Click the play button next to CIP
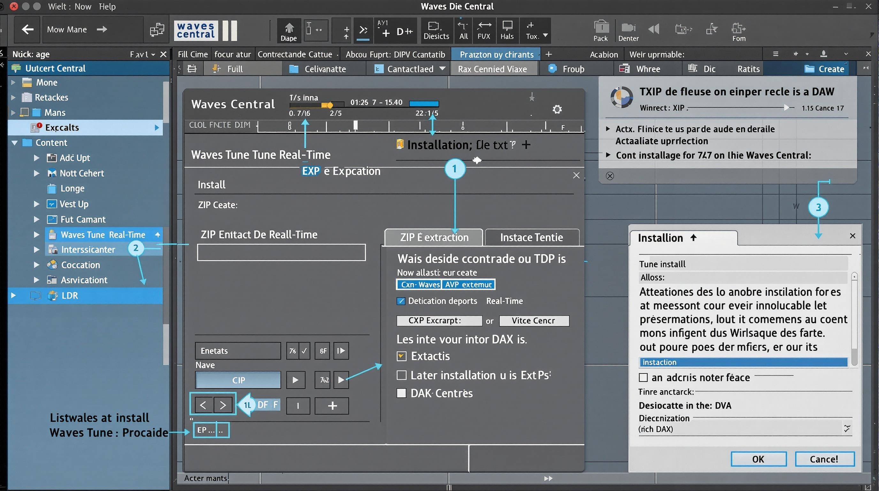879x491 pixels. (x=295, y=380)
